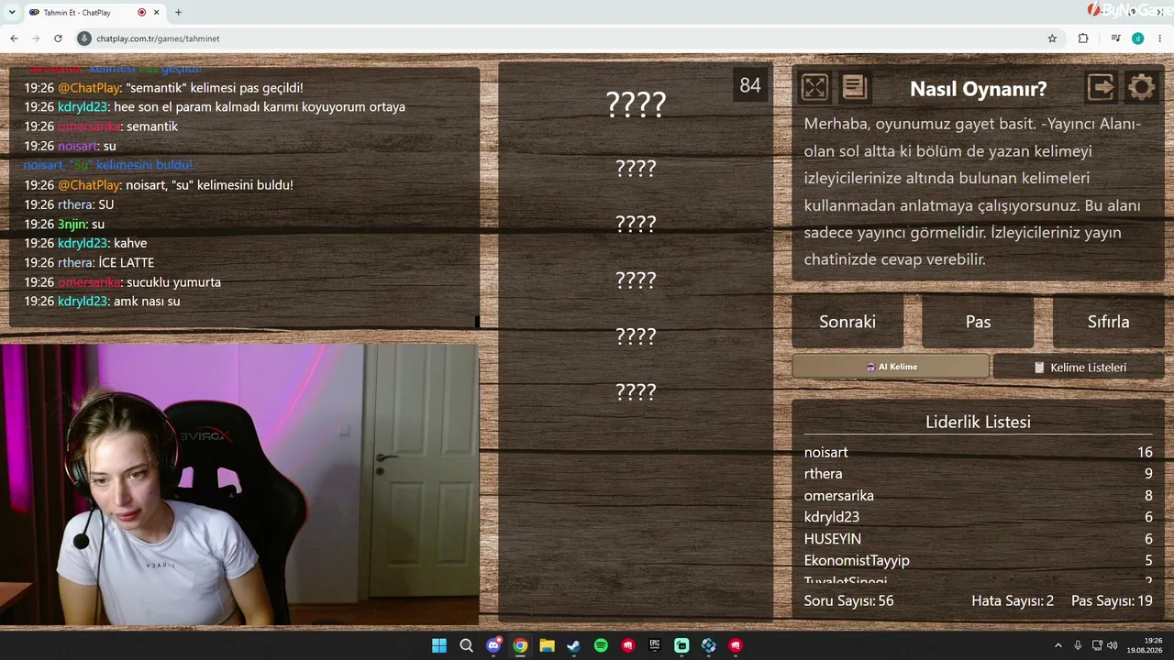Viewport: 1174px width, 660px height.
Task: Open the Chrome three-dot menu
Action: click(1159, 38)
